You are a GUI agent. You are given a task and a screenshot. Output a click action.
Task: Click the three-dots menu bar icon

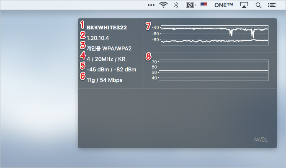(x=151, y=5)
